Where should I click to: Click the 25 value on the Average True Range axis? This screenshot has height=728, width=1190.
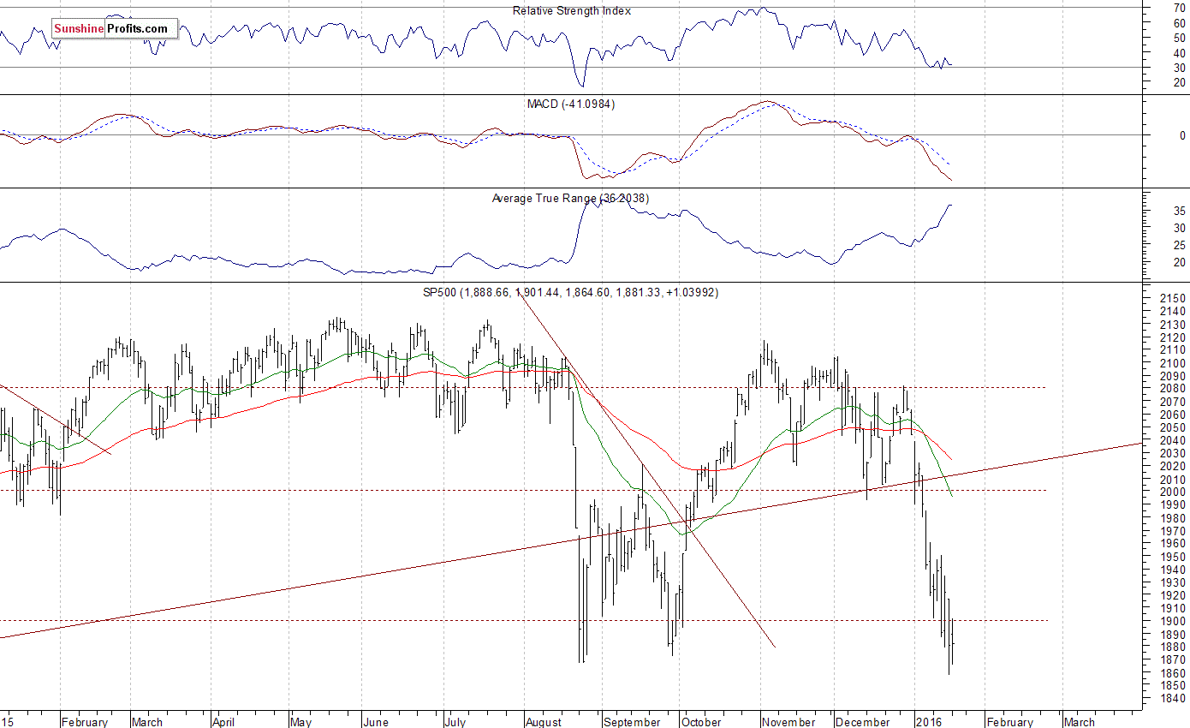click(1180, 246)
